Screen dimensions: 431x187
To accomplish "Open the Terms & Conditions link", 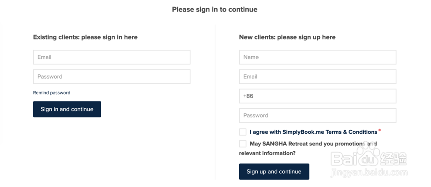I will click(351, 132).
